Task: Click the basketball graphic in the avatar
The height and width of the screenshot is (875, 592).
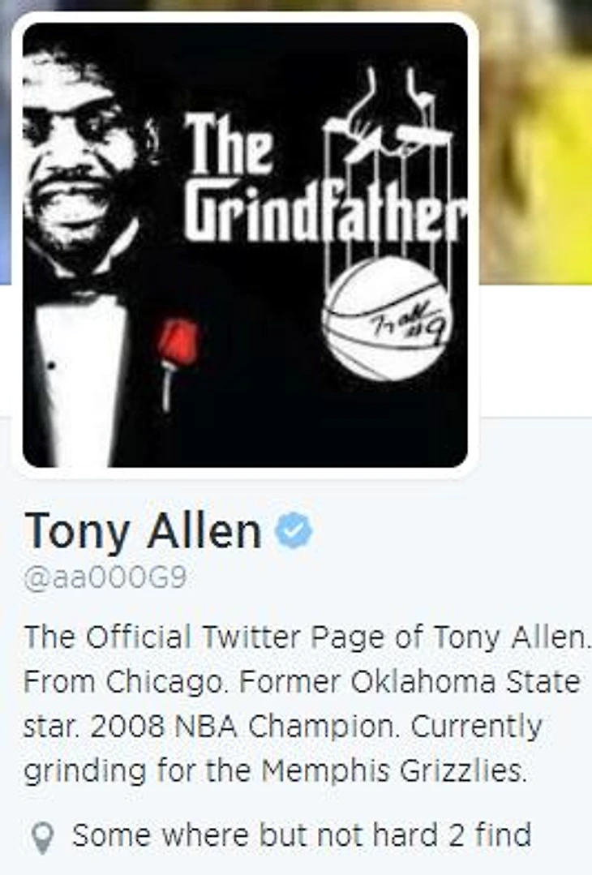Action: pos(387,320)
